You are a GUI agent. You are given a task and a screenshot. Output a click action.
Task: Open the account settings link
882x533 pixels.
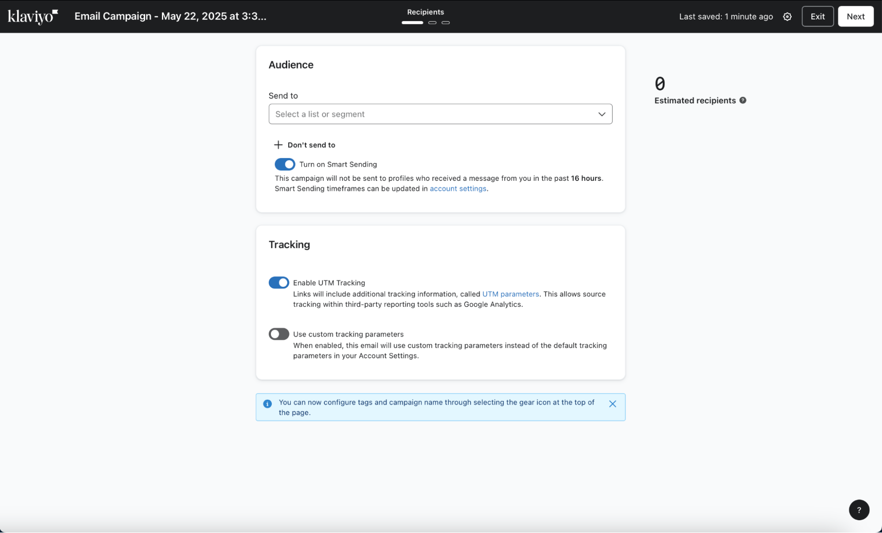[x=458, y=189]
